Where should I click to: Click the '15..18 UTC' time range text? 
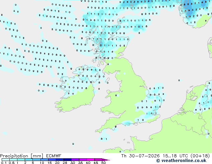(x=175, y=156)
